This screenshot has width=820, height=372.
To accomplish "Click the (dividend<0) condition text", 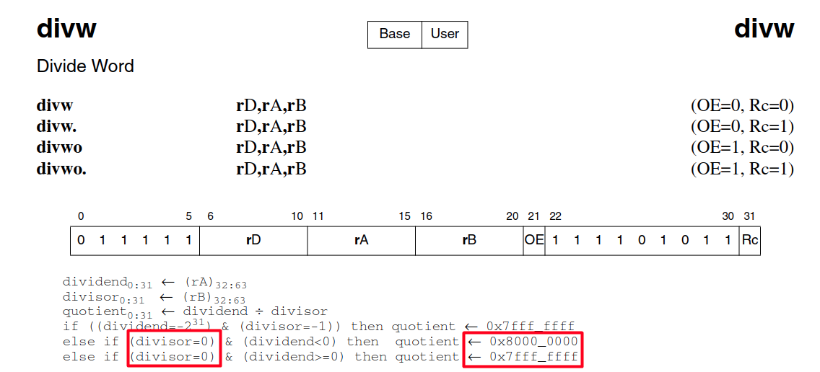I will click(x=293, y=342).
